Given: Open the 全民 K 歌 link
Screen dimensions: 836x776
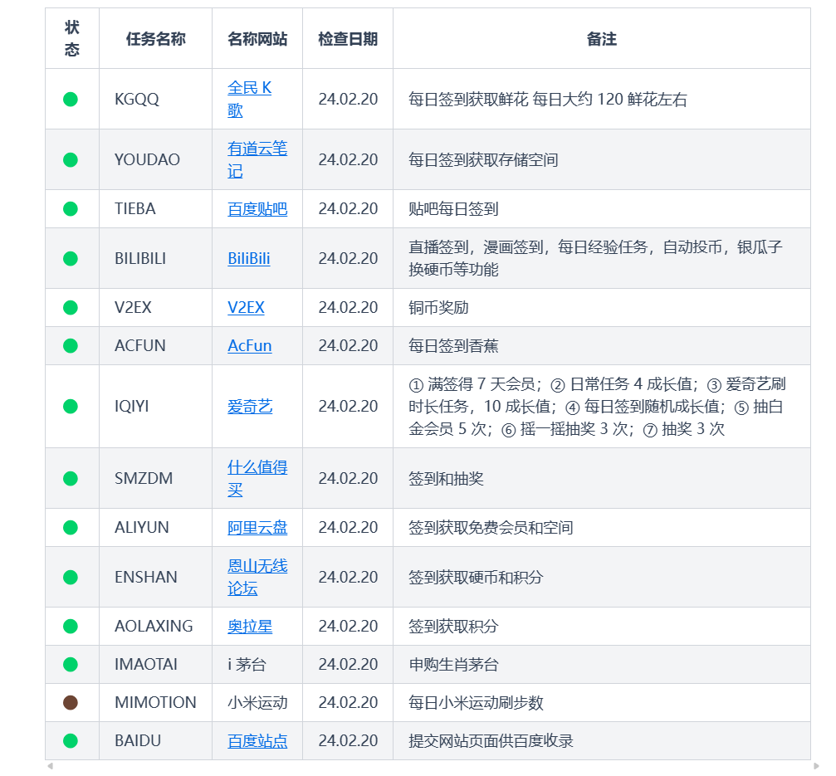Looking at the screenshot, I should click(251, 98).
